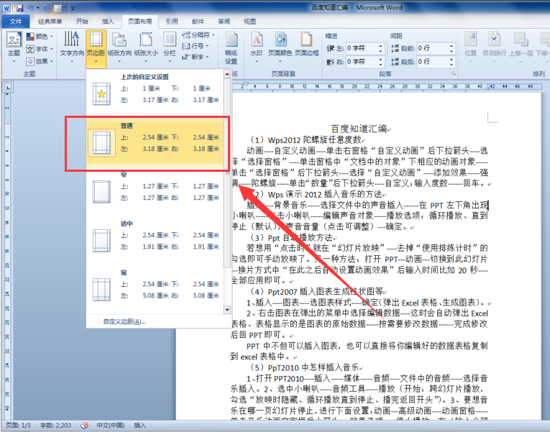
Task: Select the 普通 normal margin preset
Action: [155, 142]
